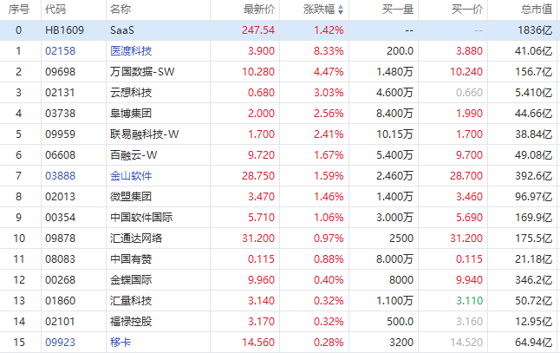Image resolution: width=560 pixels, height=353 pixels.
Task: Select 福禄控股 name cell
Action: coord(131,321)
